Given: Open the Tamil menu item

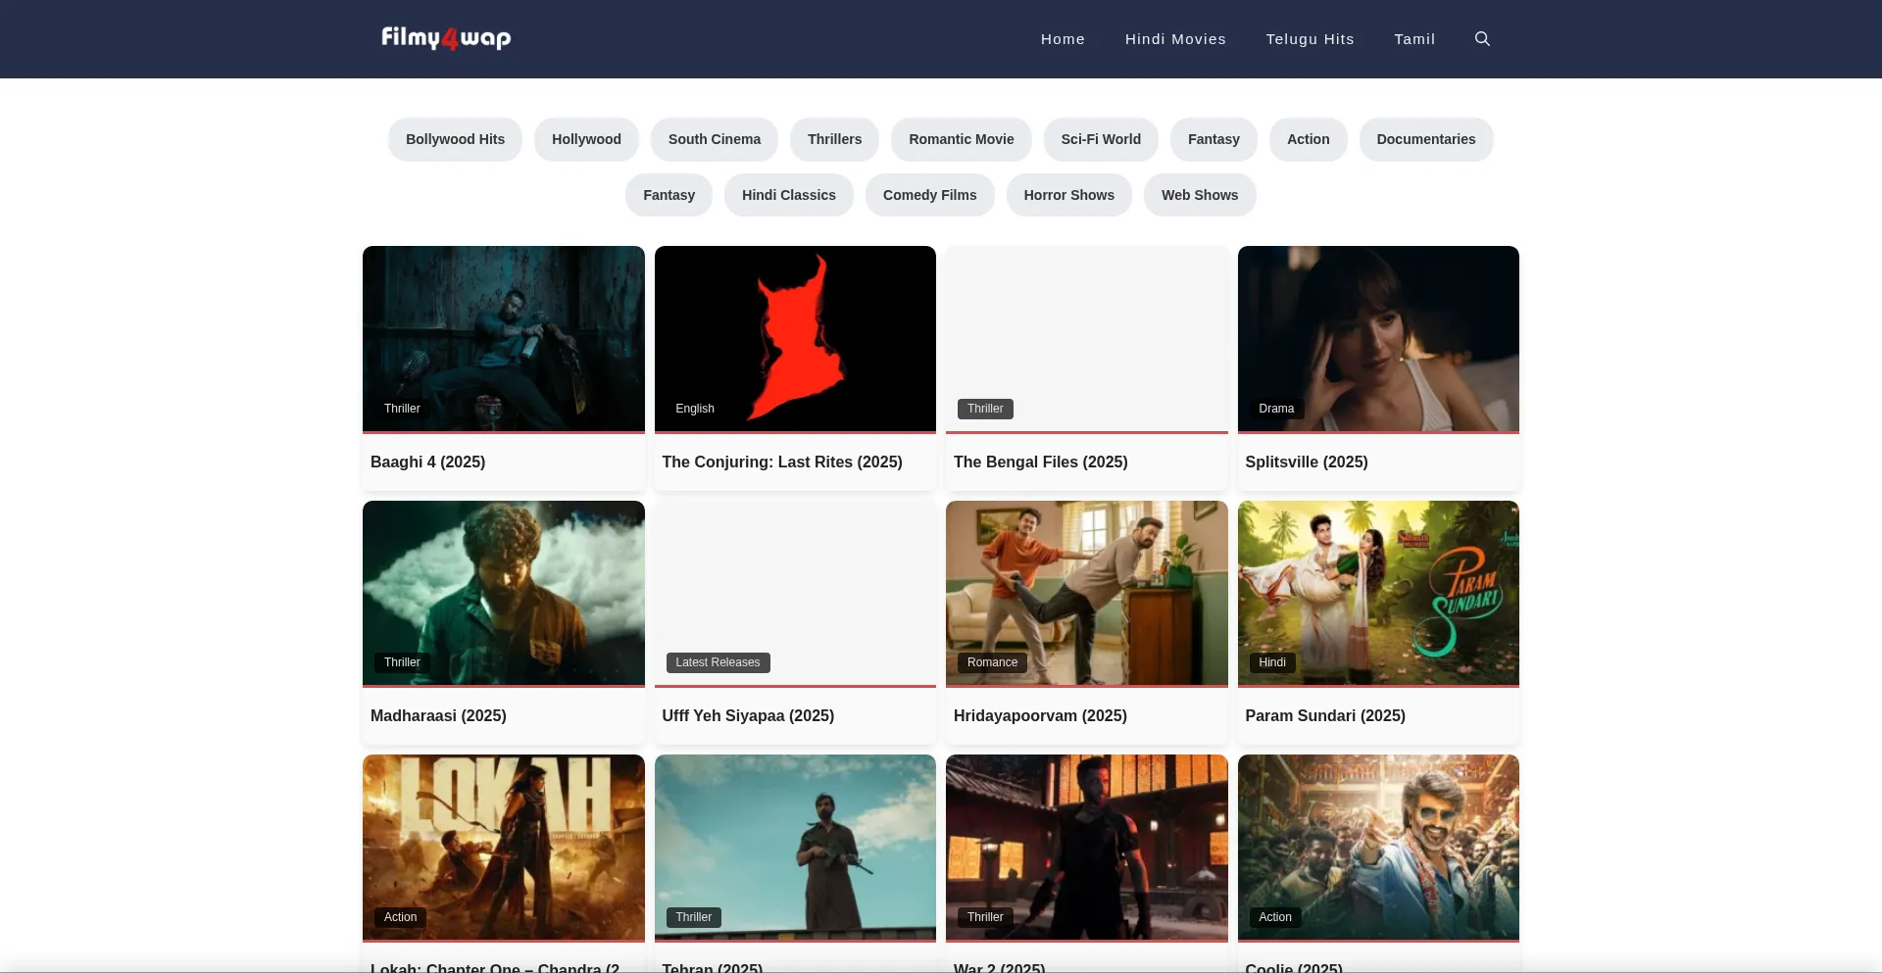Looking at the screenshot, I should point(1414,39).
